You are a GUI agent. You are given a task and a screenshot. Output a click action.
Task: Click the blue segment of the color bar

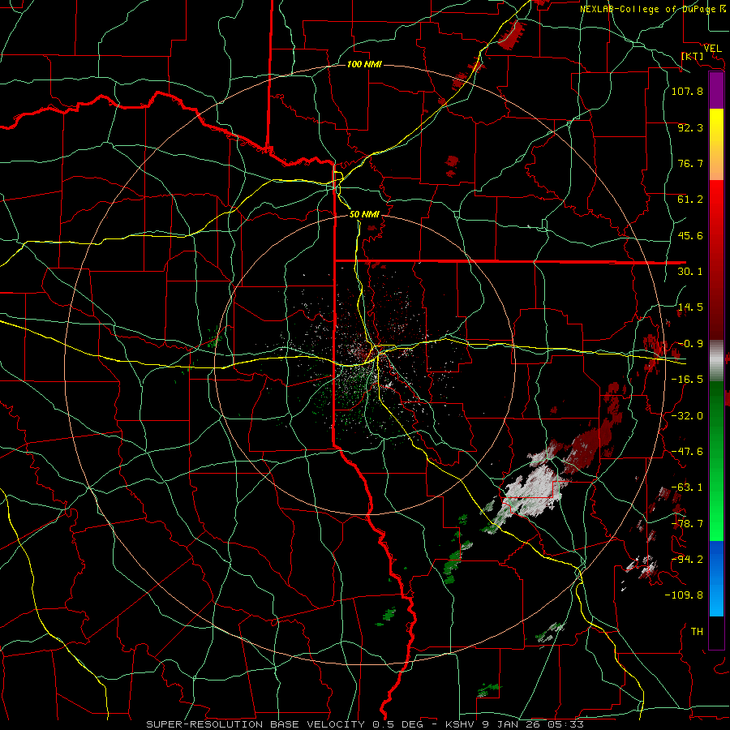[x=716, y=578]
